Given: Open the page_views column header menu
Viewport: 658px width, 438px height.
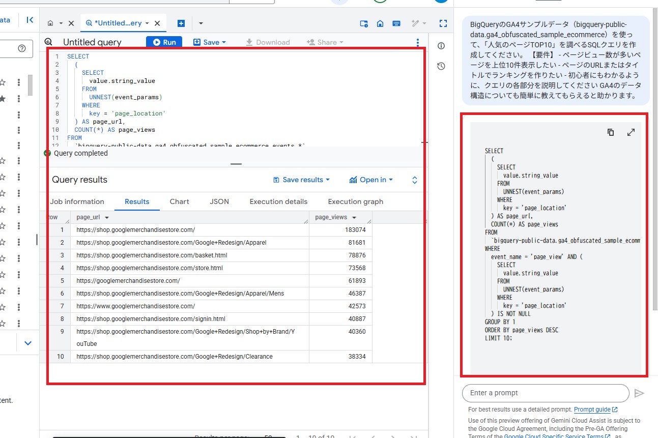Looking at the screenshot, I should pos(354,217).
